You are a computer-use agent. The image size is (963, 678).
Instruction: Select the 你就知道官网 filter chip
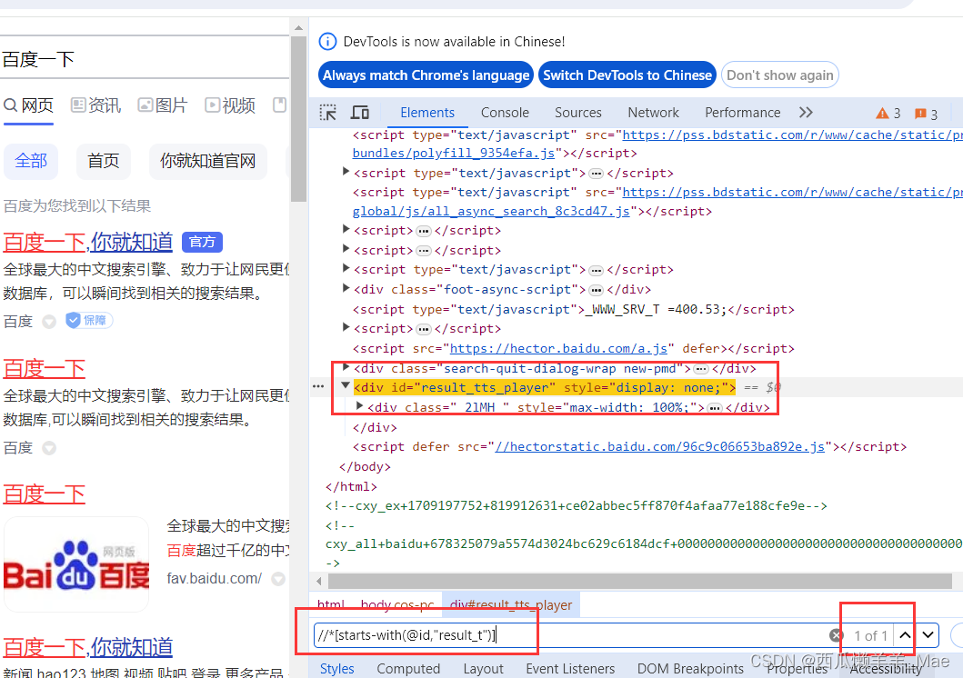(x=207, y=161)
